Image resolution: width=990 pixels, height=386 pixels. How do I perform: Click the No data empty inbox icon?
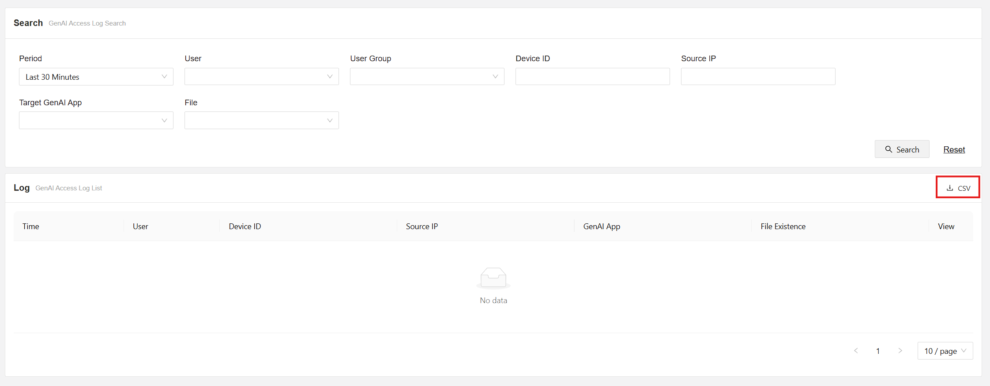click(493, 278)
